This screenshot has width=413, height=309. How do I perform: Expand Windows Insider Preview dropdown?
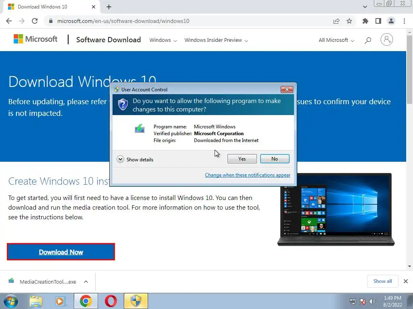click(x=216, y=40)
